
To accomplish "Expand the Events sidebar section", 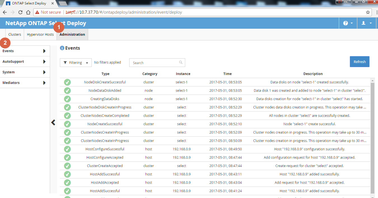I will pos(25,51).
